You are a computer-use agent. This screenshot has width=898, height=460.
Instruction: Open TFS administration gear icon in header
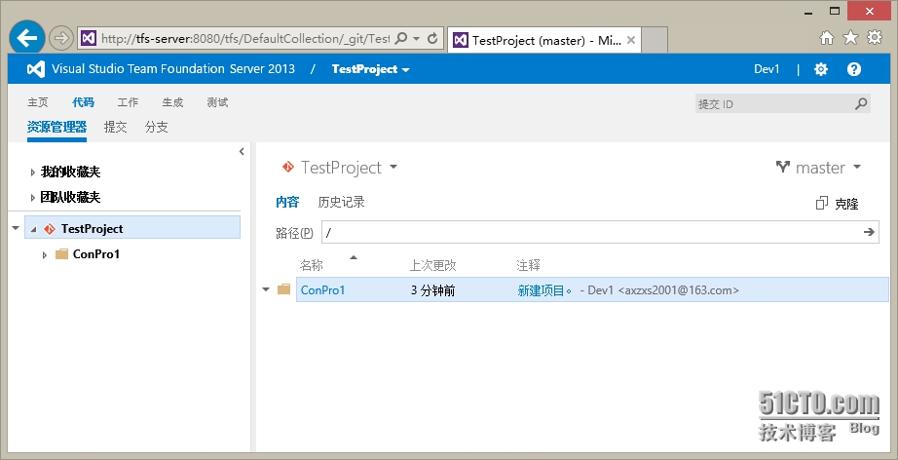click(821, 69)
